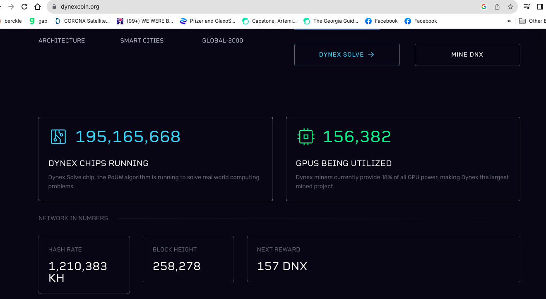Bookmark this page with the star icon

pos(510,7)
